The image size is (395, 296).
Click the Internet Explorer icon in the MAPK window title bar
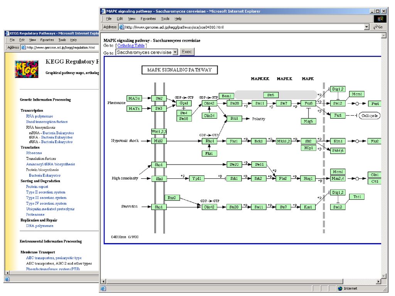[103, 11]
